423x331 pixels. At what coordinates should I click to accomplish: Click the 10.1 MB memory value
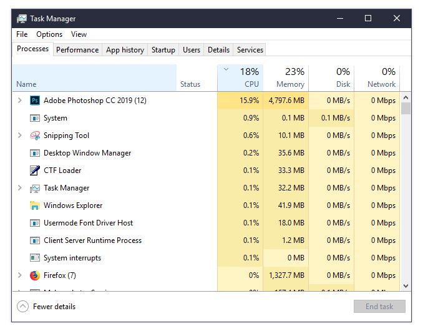tap(291, 136)
